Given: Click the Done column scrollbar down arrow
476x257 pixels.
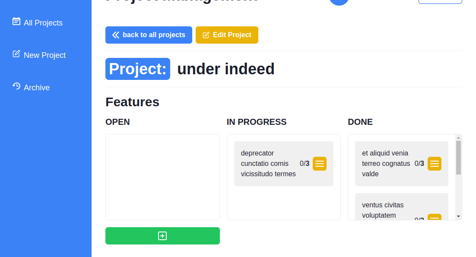Looking at the screenshot, I should (x=458, y=216).
